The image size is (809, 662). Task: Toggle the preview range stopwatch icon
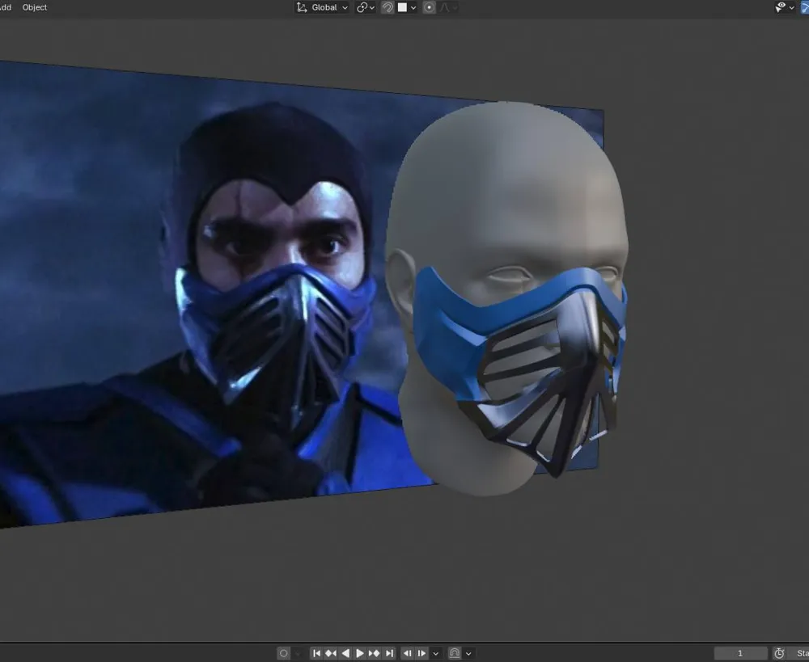tap(780, 653)
